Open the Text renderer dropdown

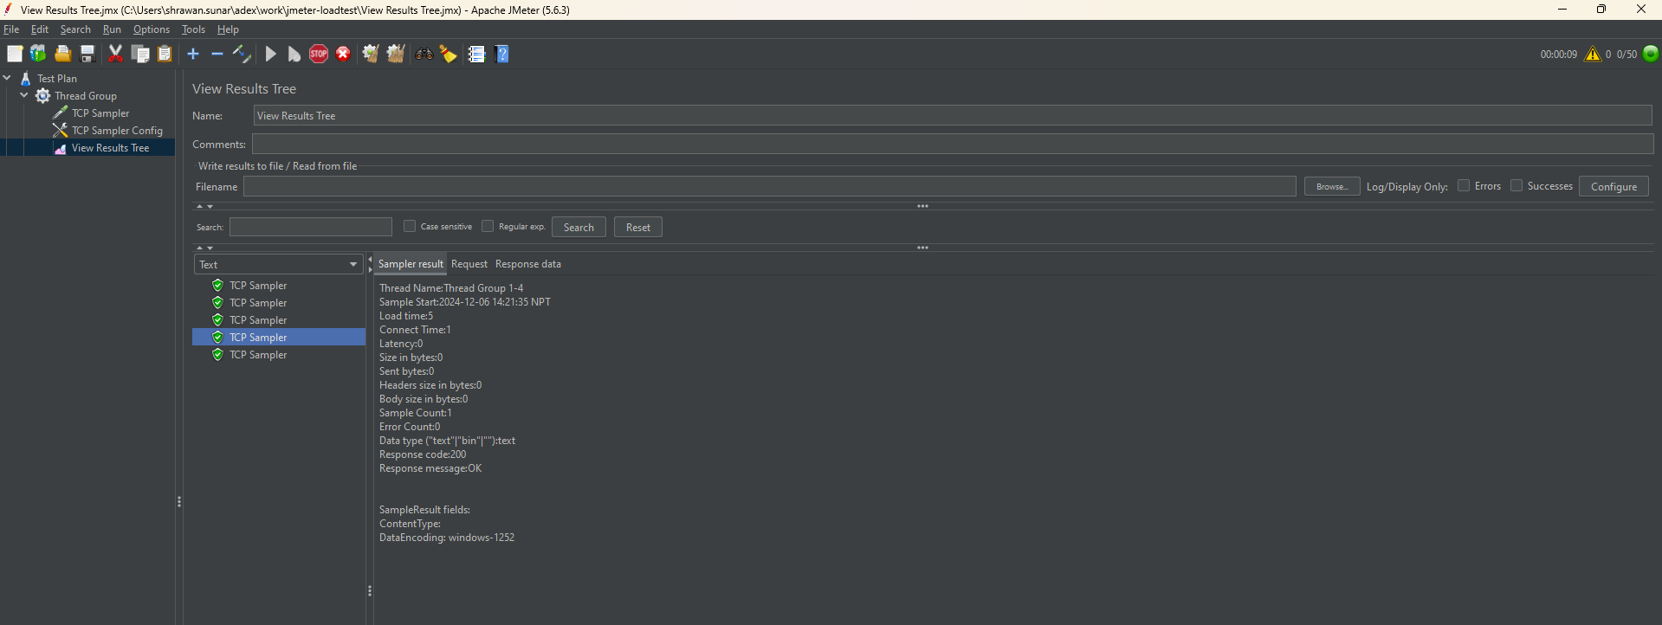[x=278, y=264]
